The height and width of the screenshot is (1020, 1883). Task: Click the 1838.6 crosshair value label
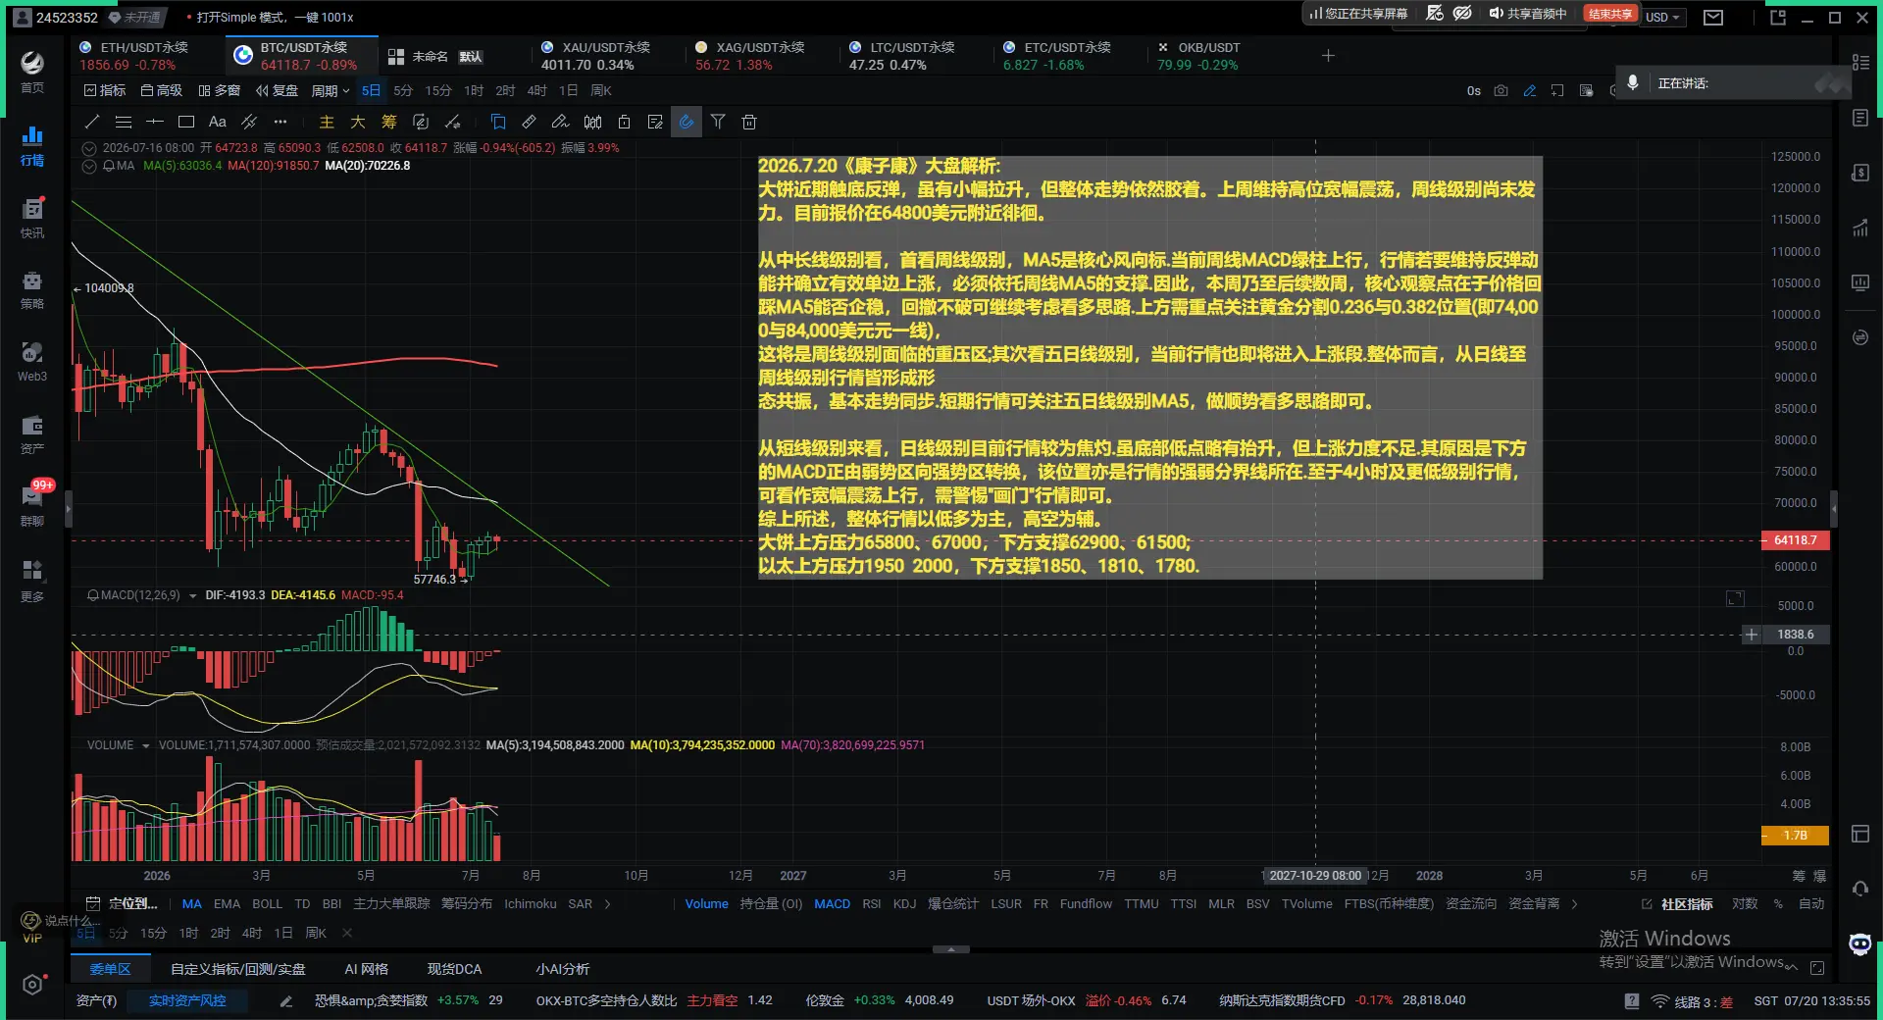pos(1795,635)
